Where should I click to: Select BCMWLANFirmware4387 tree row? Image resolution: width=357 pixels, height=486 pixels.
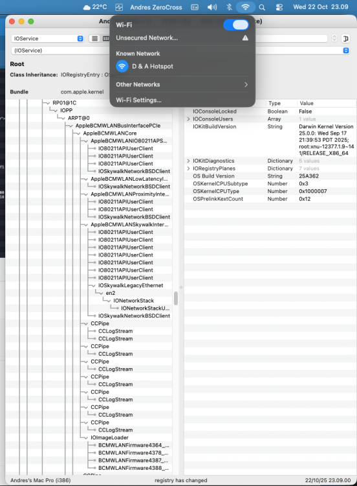pyautogui.click(x=134, y=460)
